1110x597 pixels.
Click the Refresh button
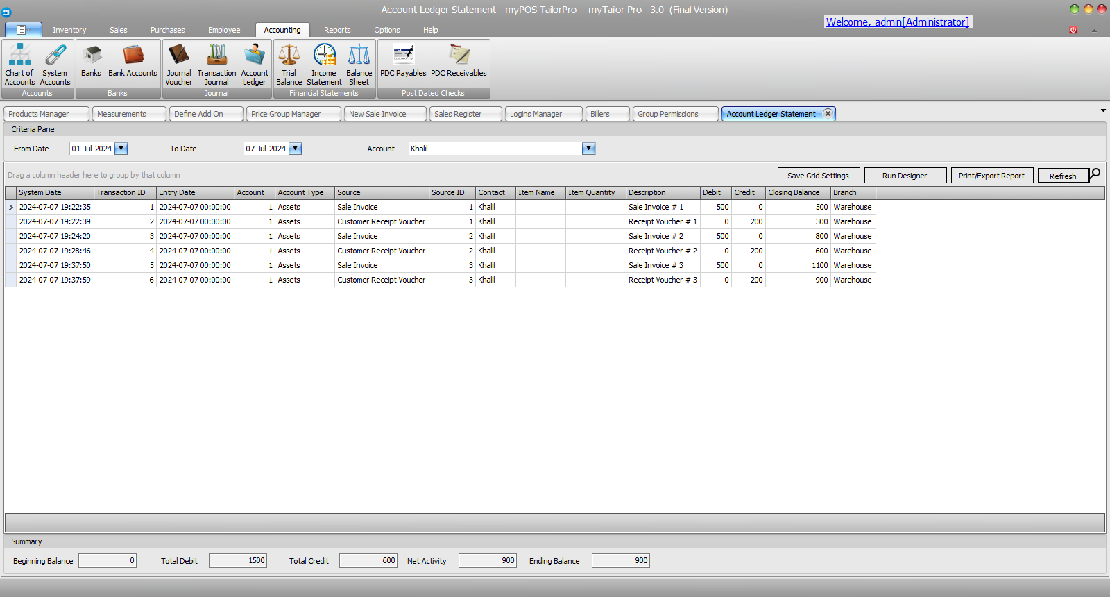(x=1062, y=176)
